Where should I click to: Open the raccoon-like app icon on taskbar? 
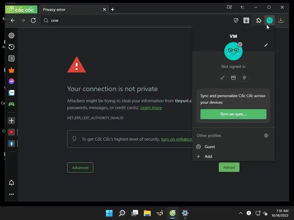pos(160,213)
